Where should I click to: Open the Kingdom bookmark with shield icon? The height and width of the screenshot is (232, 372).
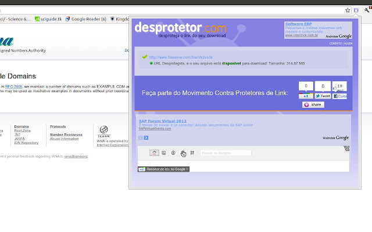[120, 19]
